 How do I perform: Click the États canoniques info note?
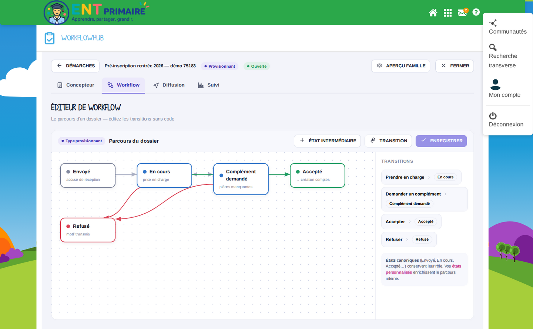click(x=425, y=269)
